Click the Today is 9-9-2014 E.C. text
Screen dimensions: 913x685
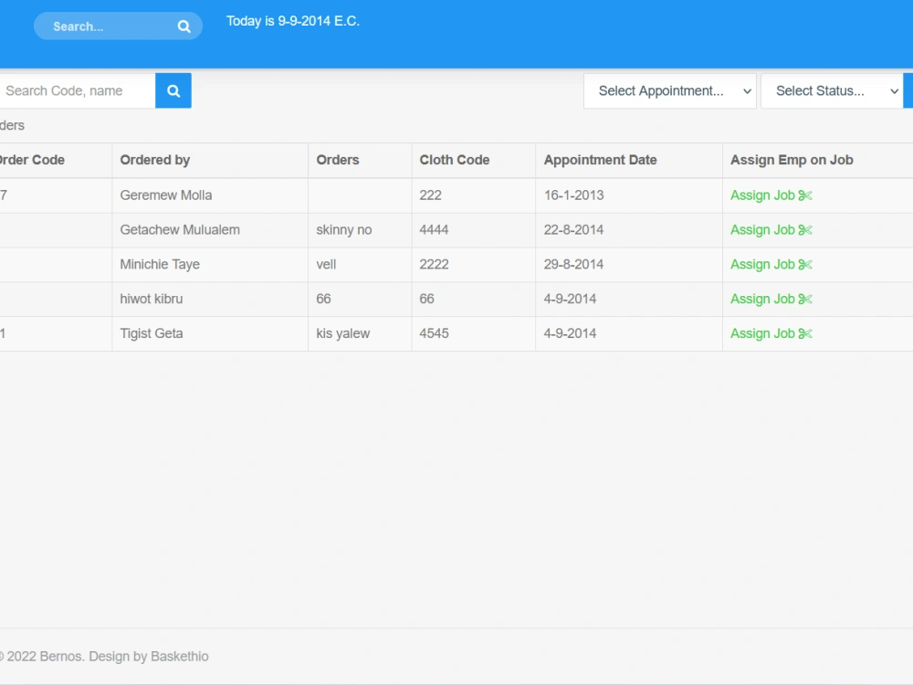tap(293, 21)
